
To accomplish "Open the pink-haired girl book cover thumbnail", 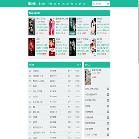I will (x=52, y=26).
